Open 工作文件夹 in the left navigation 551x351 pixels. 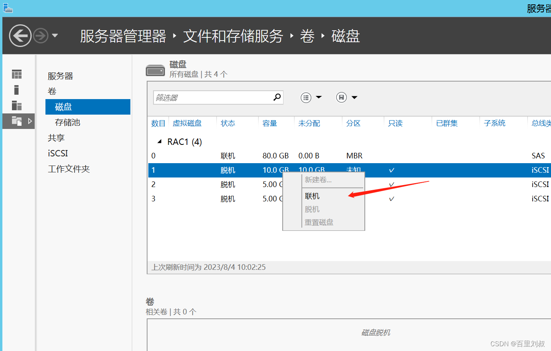click(x=69, y=169)
